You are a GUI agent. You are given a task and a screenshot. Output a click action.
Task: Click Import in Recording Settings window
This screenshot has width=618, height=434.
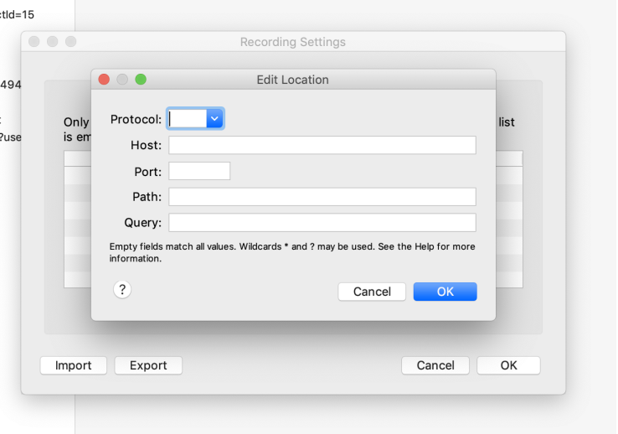pos(74,365)
